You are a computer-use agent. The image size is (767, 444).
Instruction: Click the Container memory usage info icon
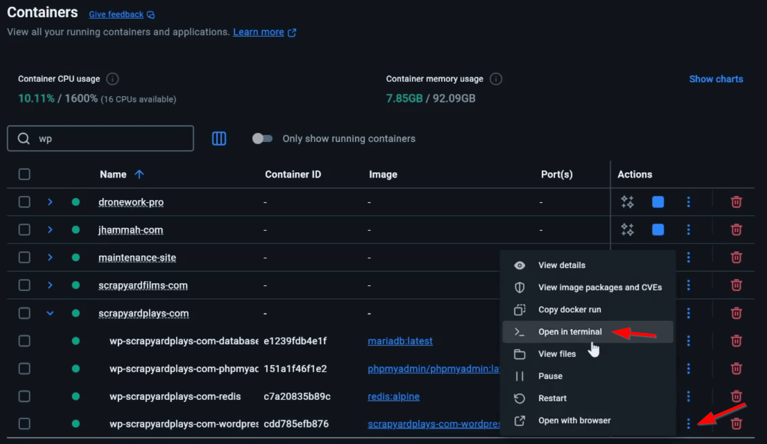pos(496,79)
